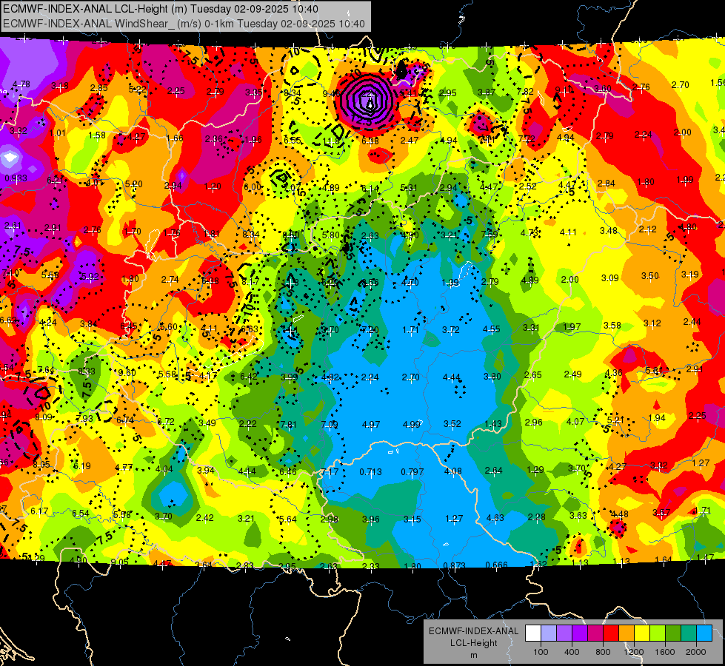Click the legend label '100'
The height and width of the screenshot is (666, 725).
(541, 652)
